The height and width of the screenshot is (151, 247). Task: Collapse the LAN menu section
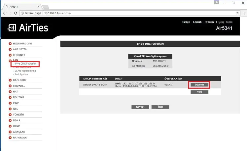[x=16, y=60]
